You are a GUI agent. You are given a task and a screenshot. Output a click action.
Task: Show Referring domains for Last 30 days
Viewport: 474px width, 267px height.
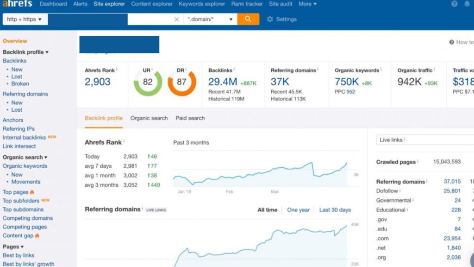(x=335, y=210)
